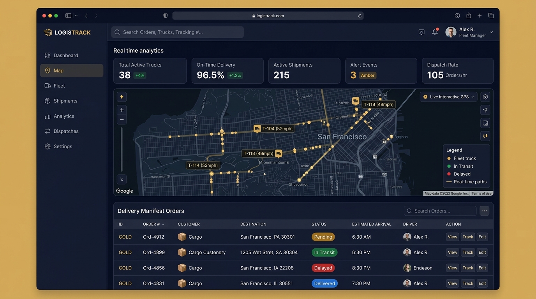Open the Fleet section

72,86
